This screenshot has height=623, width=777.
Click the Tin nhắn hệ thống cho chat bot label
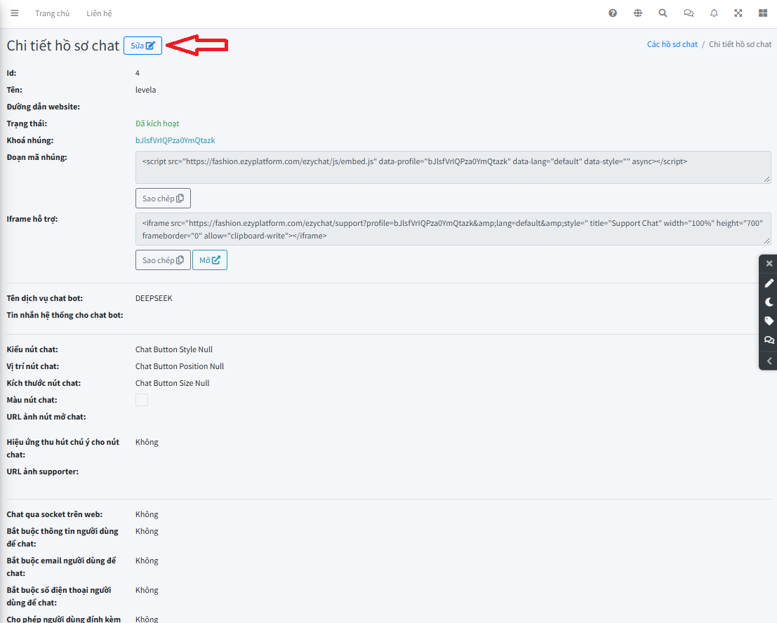65,315
